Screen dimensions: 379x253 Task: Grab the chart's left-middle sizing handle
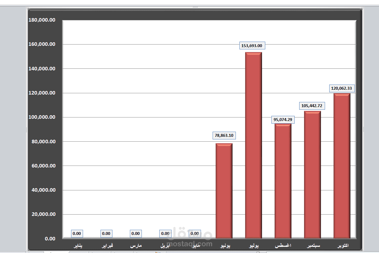26,130
